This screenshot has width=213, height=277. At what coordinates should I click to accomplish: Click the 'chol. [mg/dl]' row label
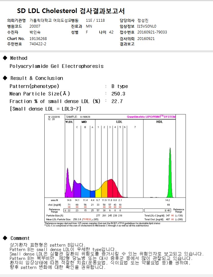[x=55, y=205]
